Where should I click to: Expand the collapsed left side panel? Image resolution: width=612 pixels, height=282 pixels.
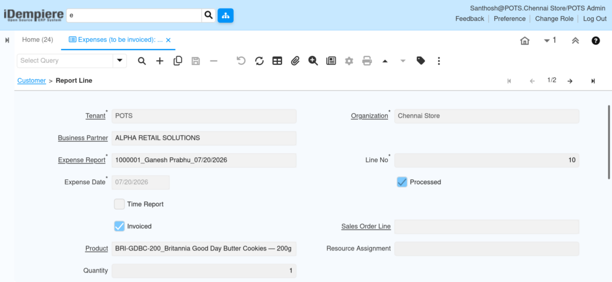click(x=7, y=40)
